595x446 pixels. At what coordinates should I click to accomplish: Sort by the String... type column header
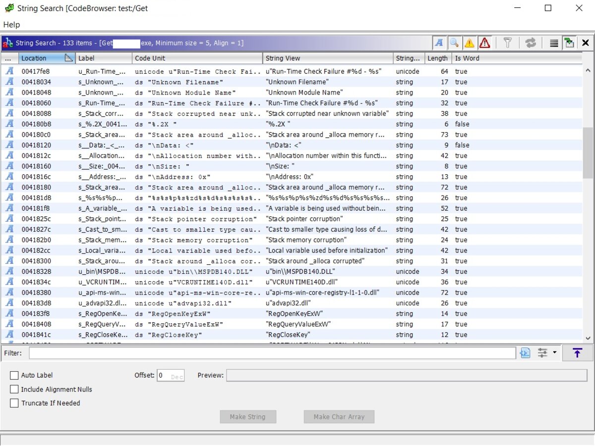(409, 58)
